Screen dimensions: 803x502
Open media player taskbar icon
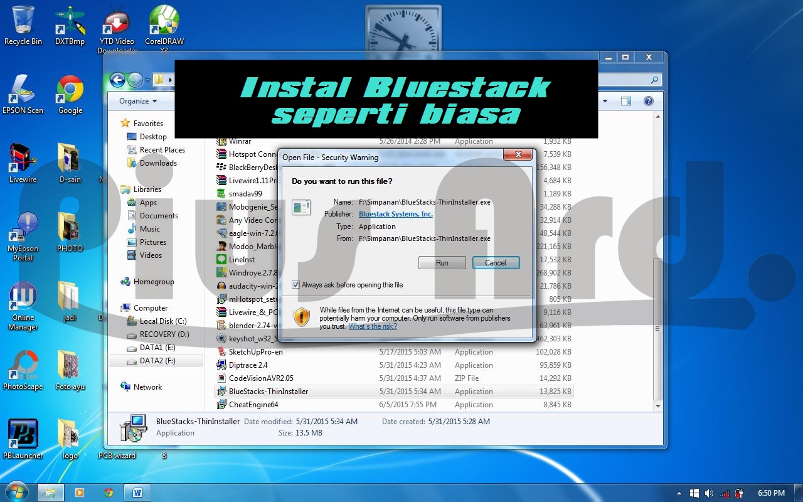(x=80, y=493)
